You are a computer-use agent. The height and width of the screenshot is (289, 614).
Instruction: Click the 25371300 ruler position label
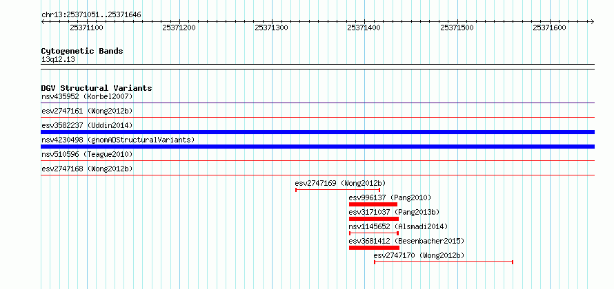(271, 28)
